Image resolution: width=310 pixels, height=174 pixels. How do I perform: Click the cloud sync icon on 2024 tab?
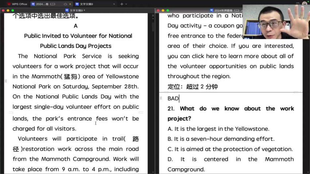click(x=65, y=4)
